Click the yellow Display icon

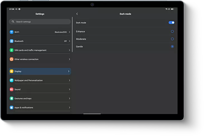(11, 71)
